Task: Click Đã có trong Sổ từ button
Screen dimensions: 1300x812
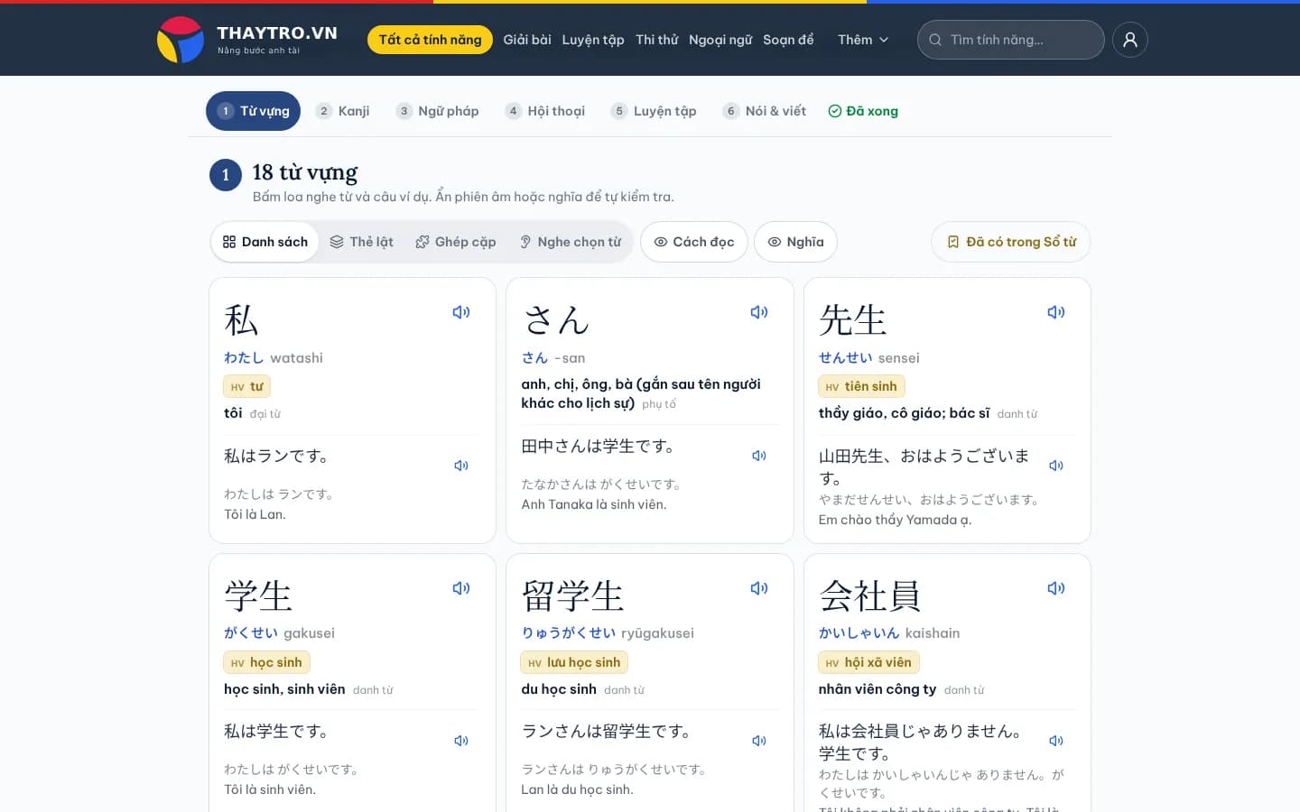Action: click(1011, 242)
